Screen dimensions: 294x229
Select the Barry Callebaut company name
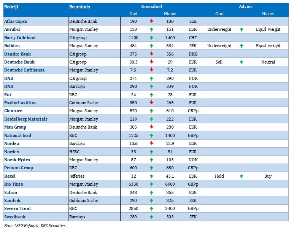click(20, 38)
